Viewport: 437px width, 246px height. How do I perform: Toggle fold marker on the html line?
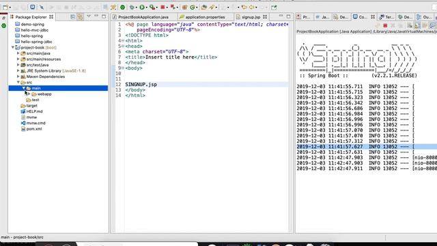pyautogui.click(x=123, y=41)
